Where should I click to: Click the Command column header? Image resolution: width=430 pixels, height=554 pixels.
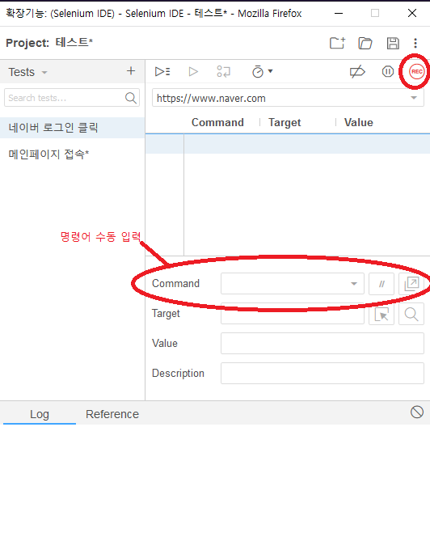pyautogui.click(x=217, y=123)
